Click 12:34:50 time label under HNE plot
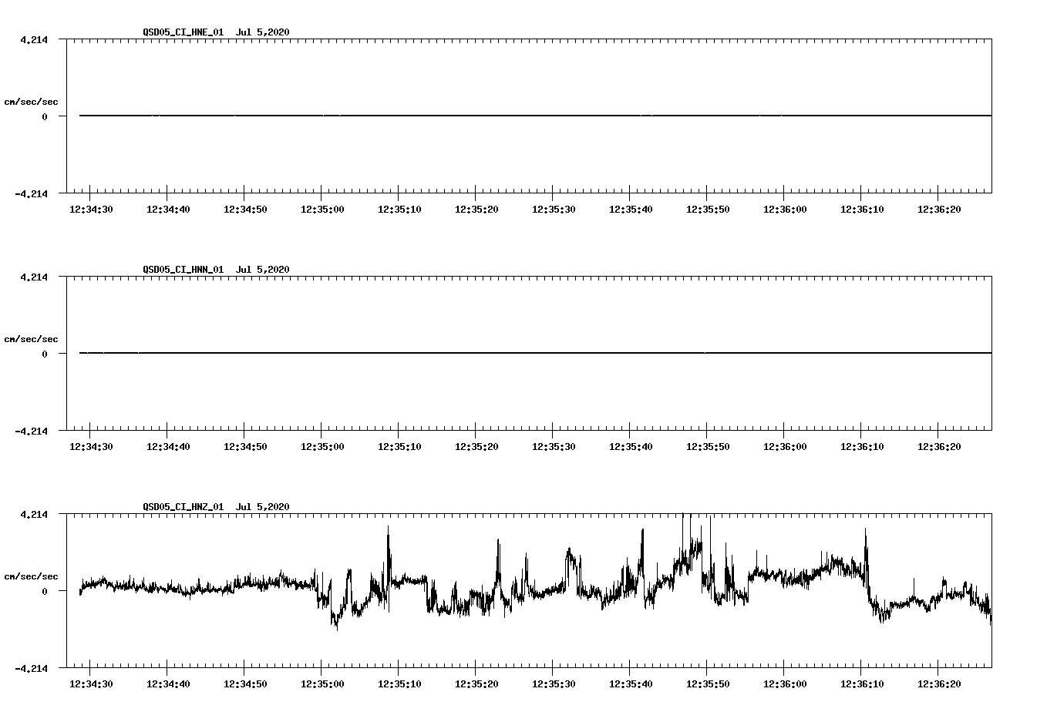The width and height of the screenshot is (1047, 712). (245, 210)
